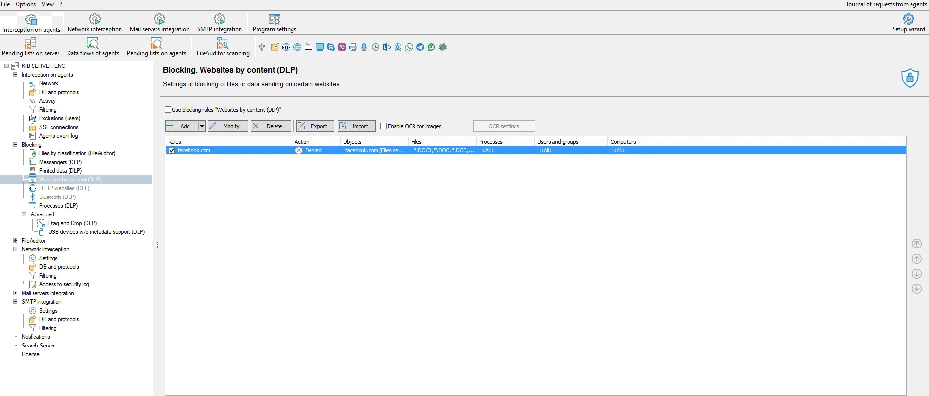Open Pending lists on server
929x396 pixels.
coord(31,47)
